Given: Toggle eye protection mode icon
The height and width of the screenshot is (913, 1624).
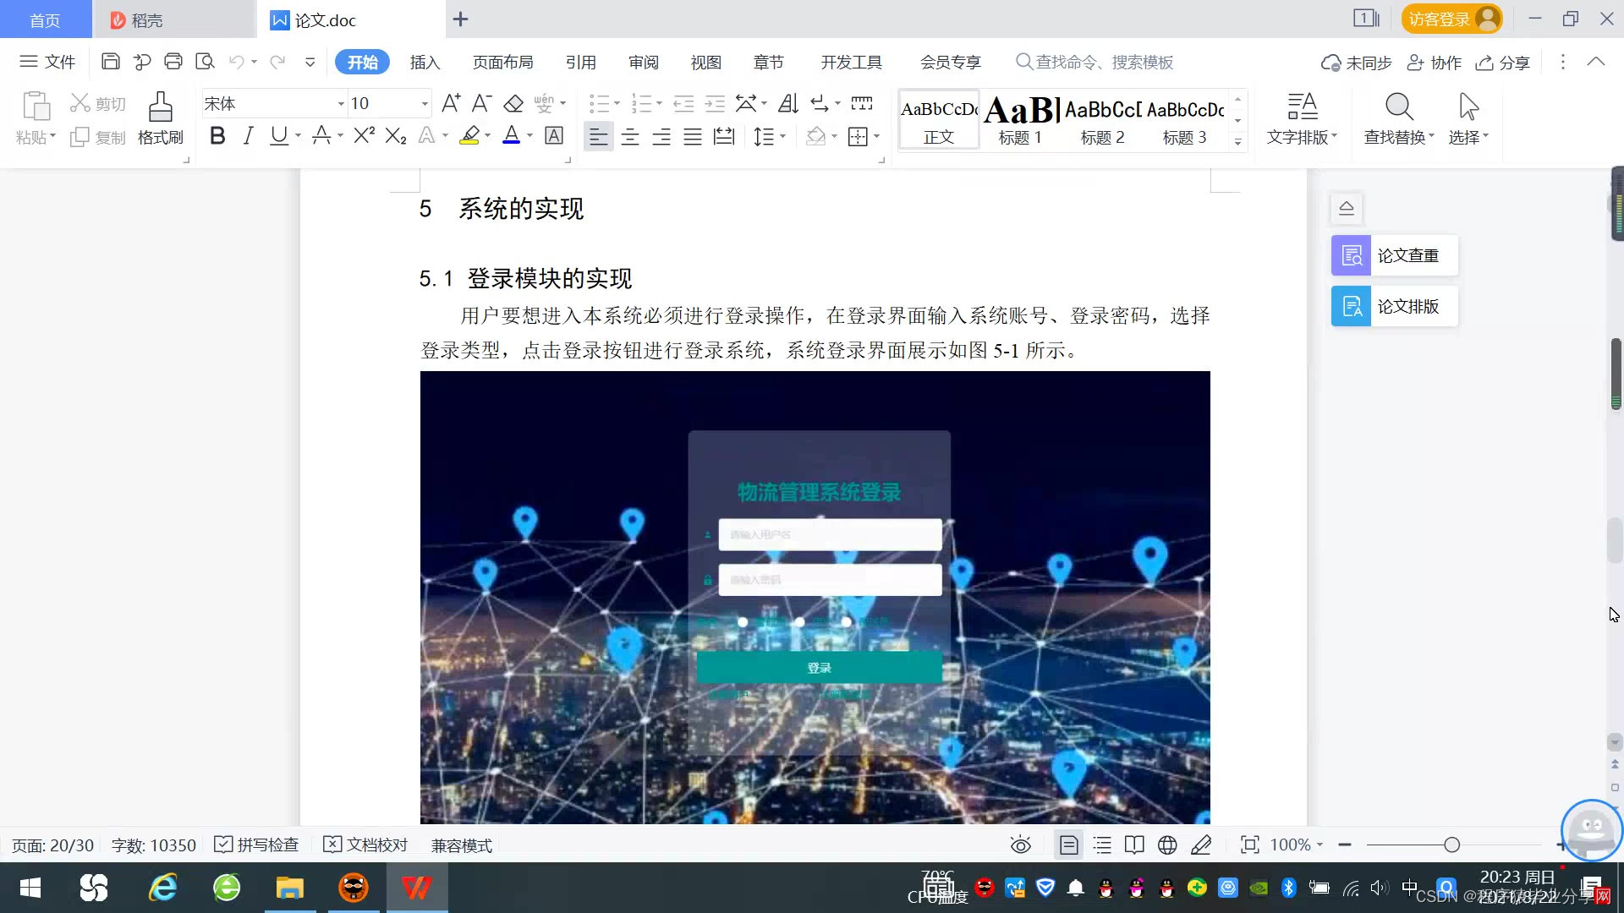Looking at the screenshot, I should click(1021, 845).
